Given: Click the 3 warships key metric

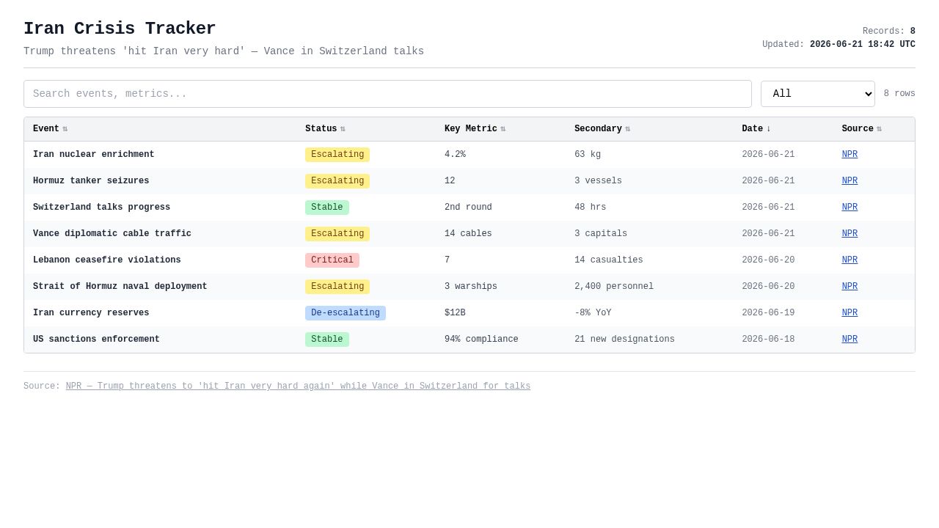Looking at the screenshot, I should click(471, 287).
